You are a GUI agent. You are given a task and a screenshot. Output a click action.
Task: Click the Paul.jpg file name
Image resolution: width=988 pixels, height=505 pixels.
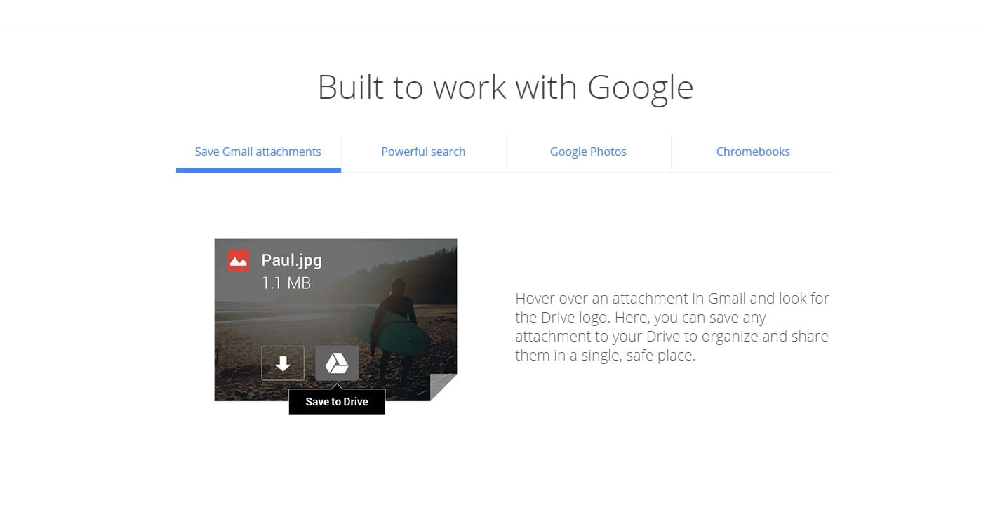tap(291, 260)
